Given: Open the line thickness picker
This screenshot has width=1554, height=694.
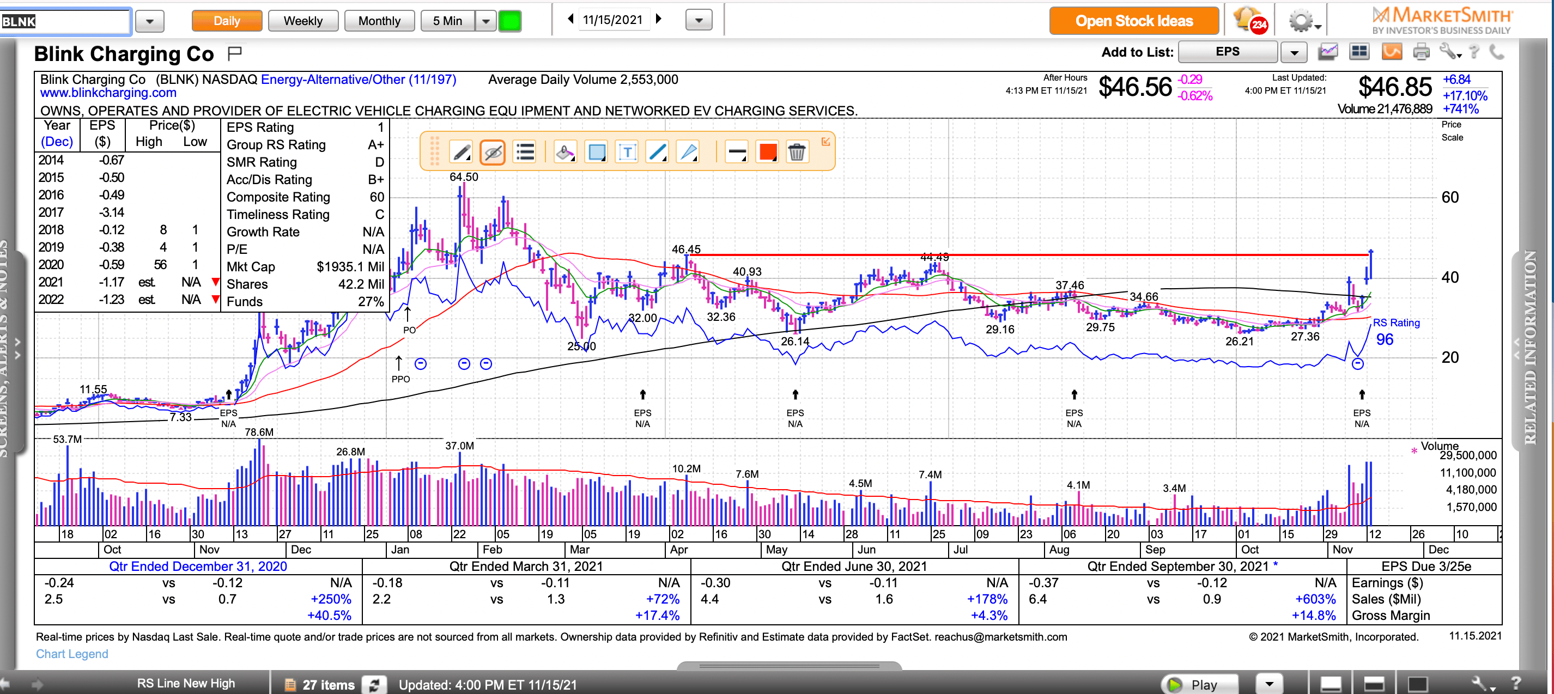Looking at the screenshot, I should coord(737,152).
